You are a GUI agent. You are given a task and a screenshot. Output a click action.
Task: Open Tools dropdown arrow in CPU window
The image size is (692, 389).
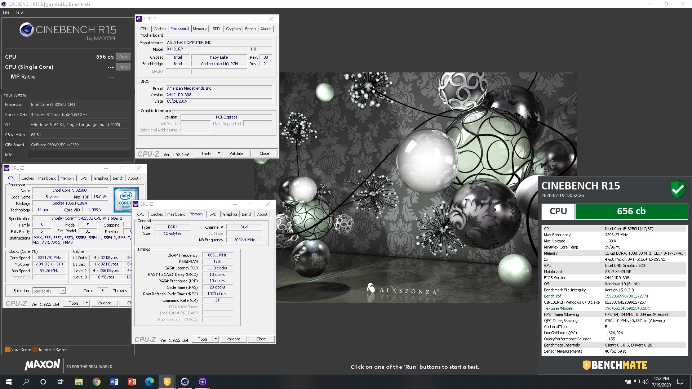click(x=86, y=303)
